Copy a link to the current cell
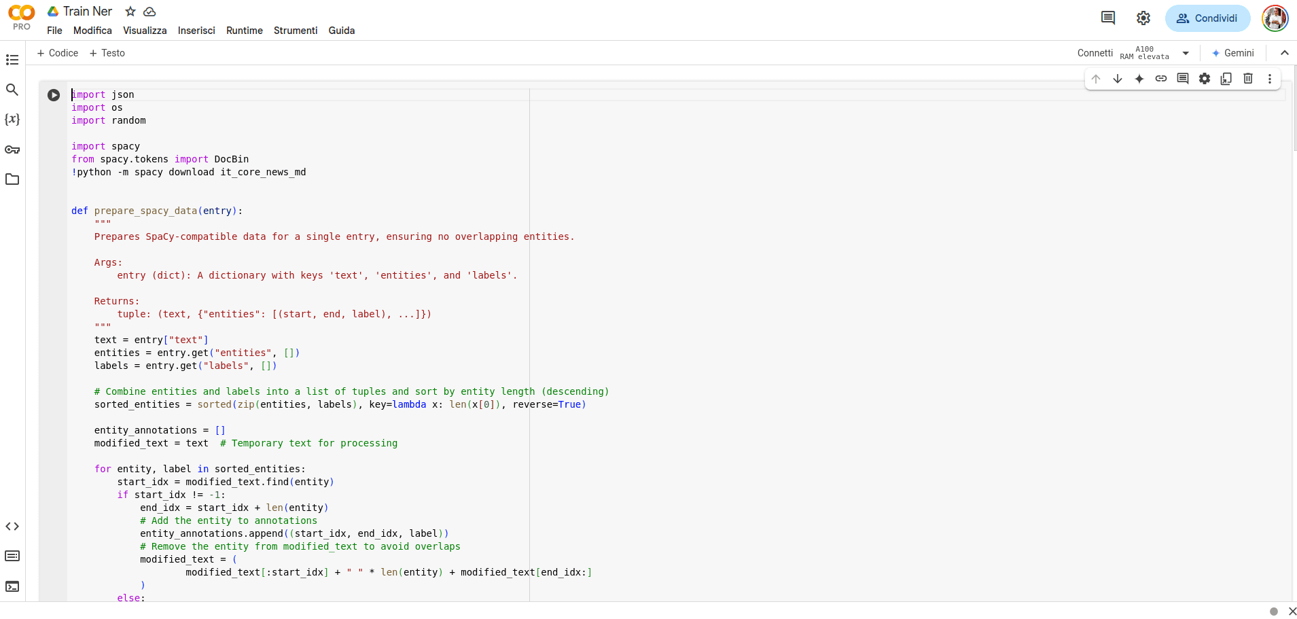 point(1161,79)
